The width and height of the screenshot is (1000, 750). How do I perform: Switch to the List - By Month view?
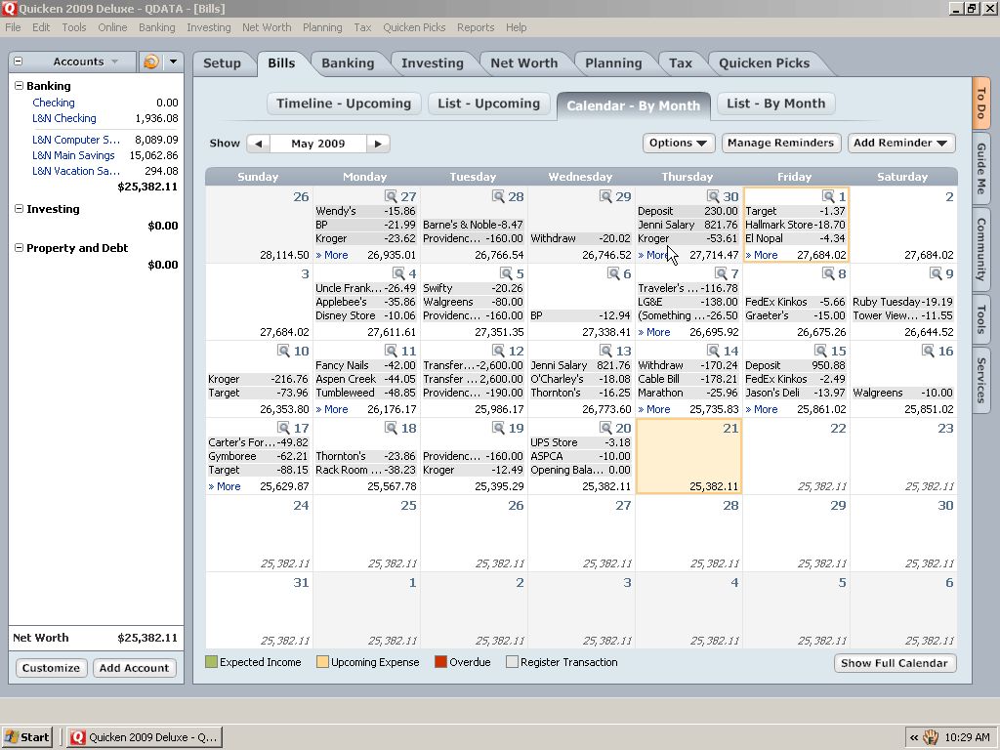pos(776,104)
